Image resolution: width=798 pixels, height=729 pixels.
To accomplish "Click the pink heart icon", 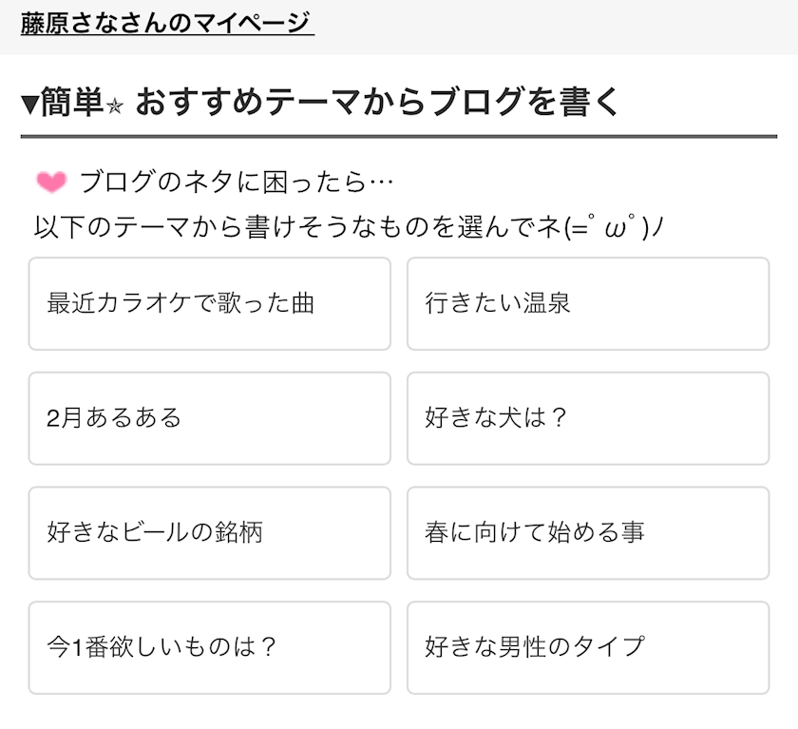I will pos(50,182).
